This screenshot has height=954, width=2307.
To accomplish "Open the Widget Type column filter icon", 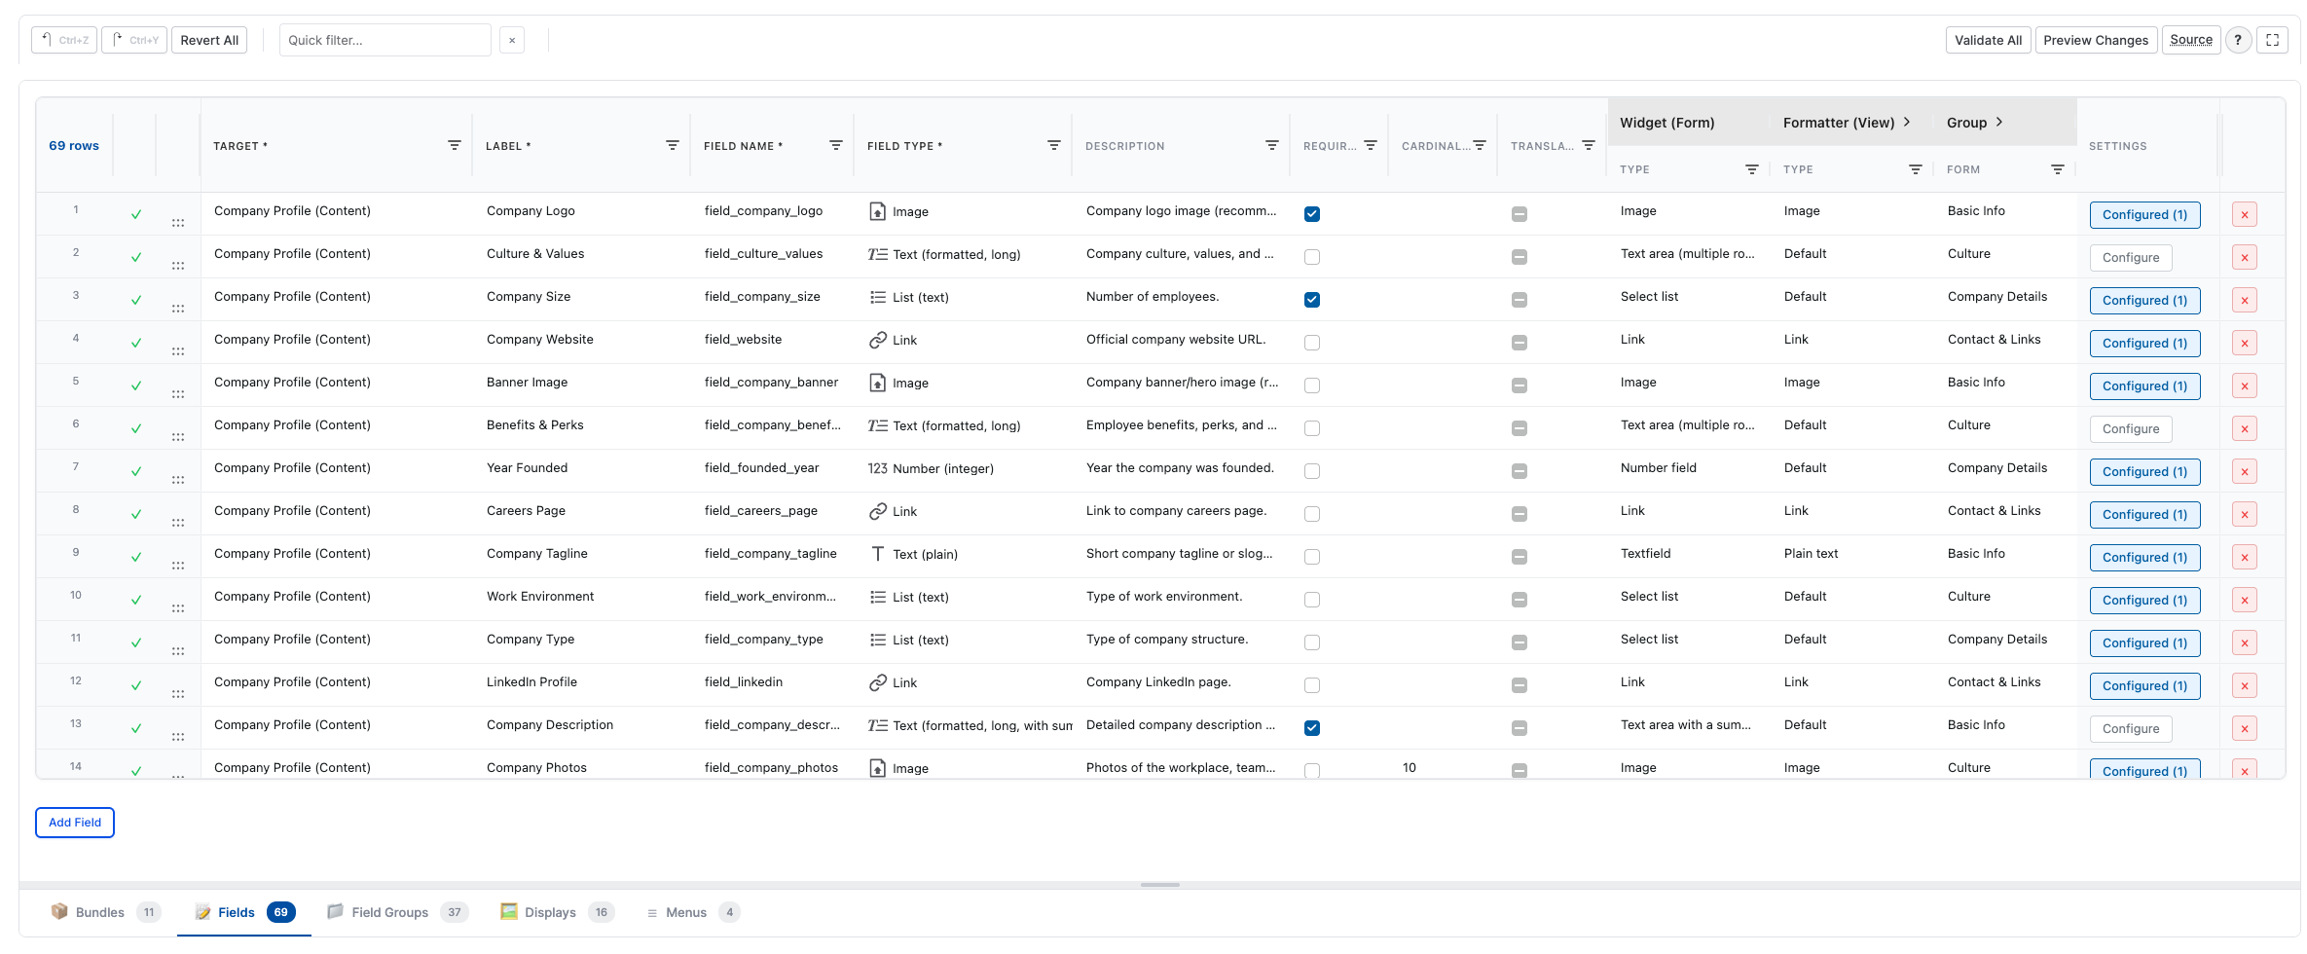I will [x=1752, y=169].
